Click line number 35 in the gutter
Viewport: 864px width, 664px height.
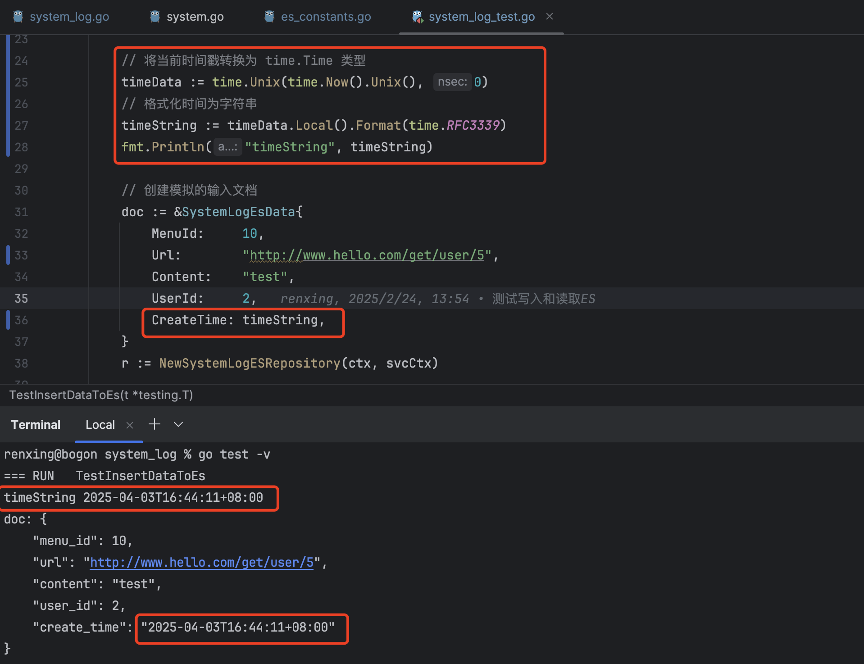click(21, 299)
